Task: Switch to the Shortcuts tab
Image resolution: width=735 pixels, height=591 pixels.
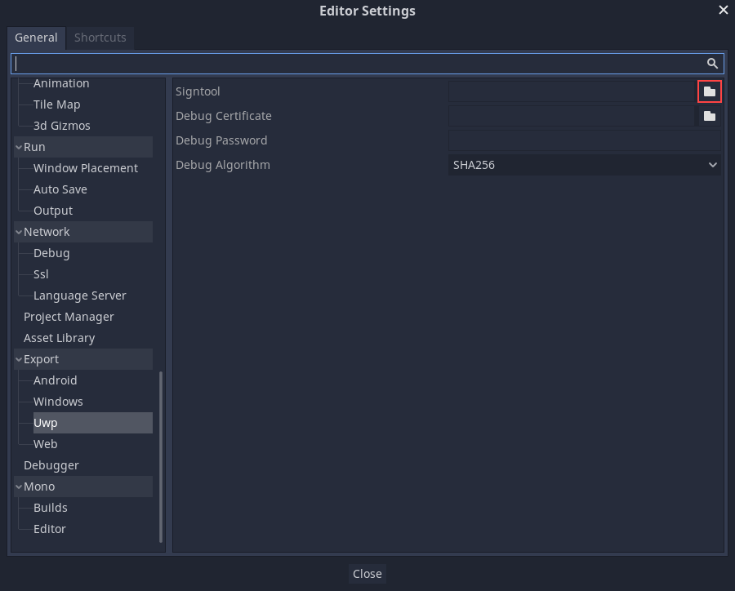Action: (x=100, y=38)
